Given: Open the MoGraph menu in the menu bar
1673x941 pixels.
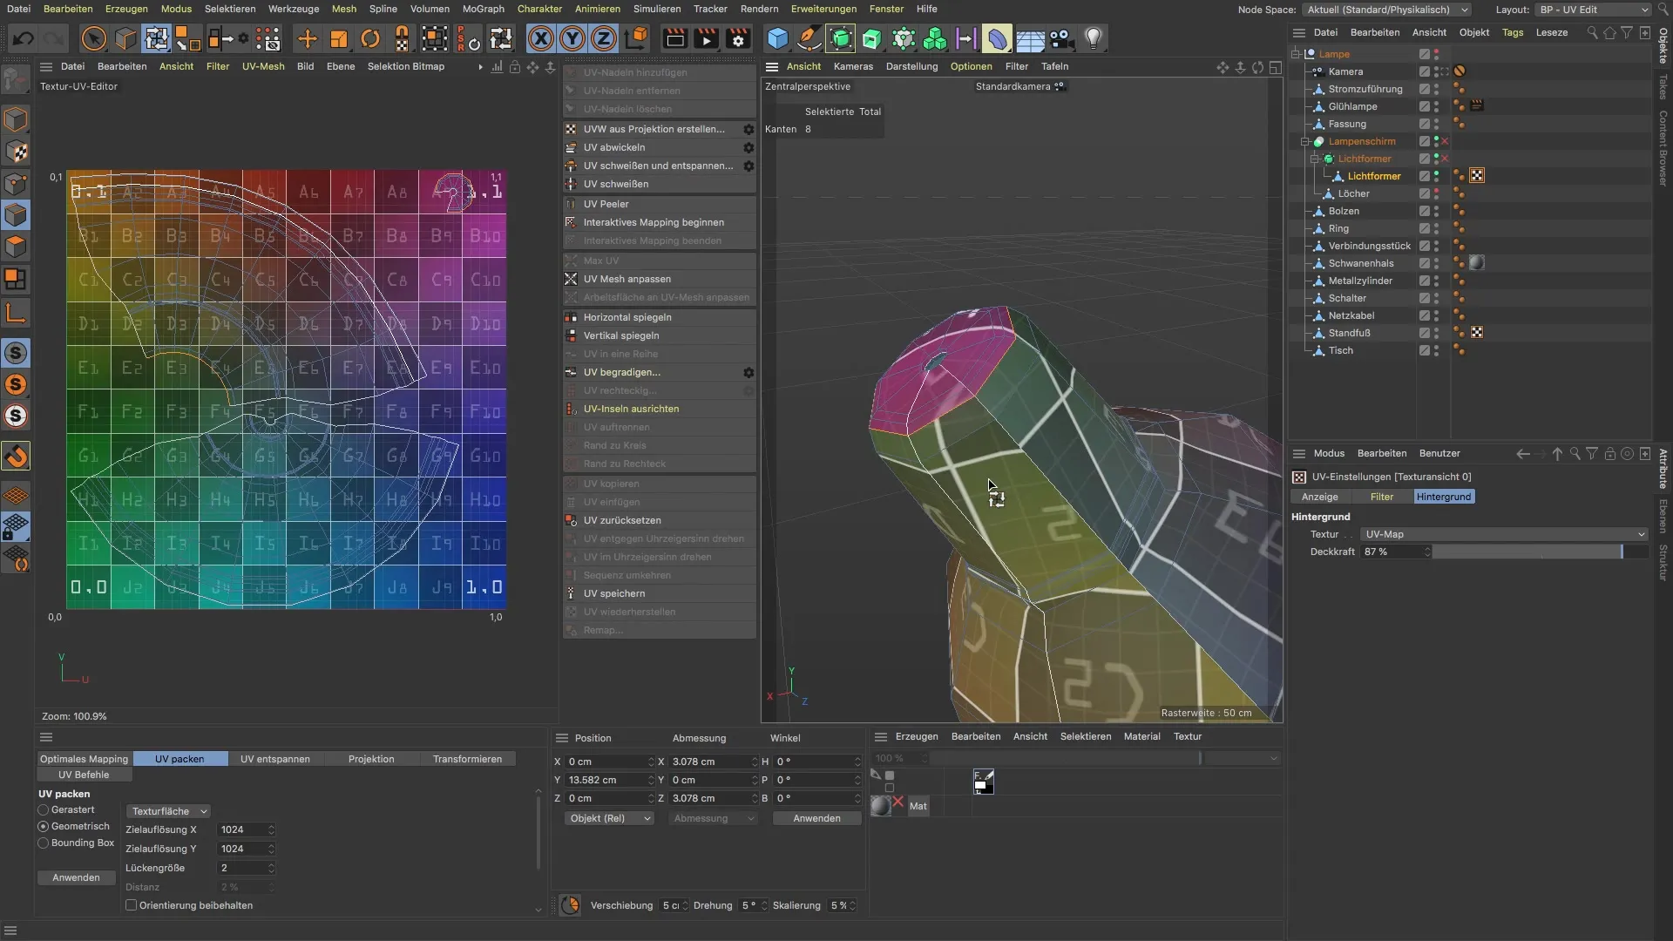Looking at the screenshot, I should tap(483, 9).
